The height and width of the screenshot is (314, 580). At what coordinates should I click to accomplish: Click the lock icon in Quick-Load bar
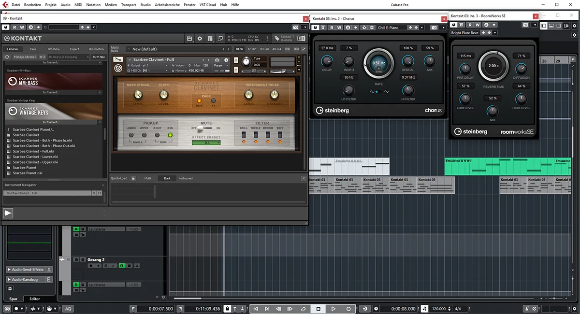point(133,178)
